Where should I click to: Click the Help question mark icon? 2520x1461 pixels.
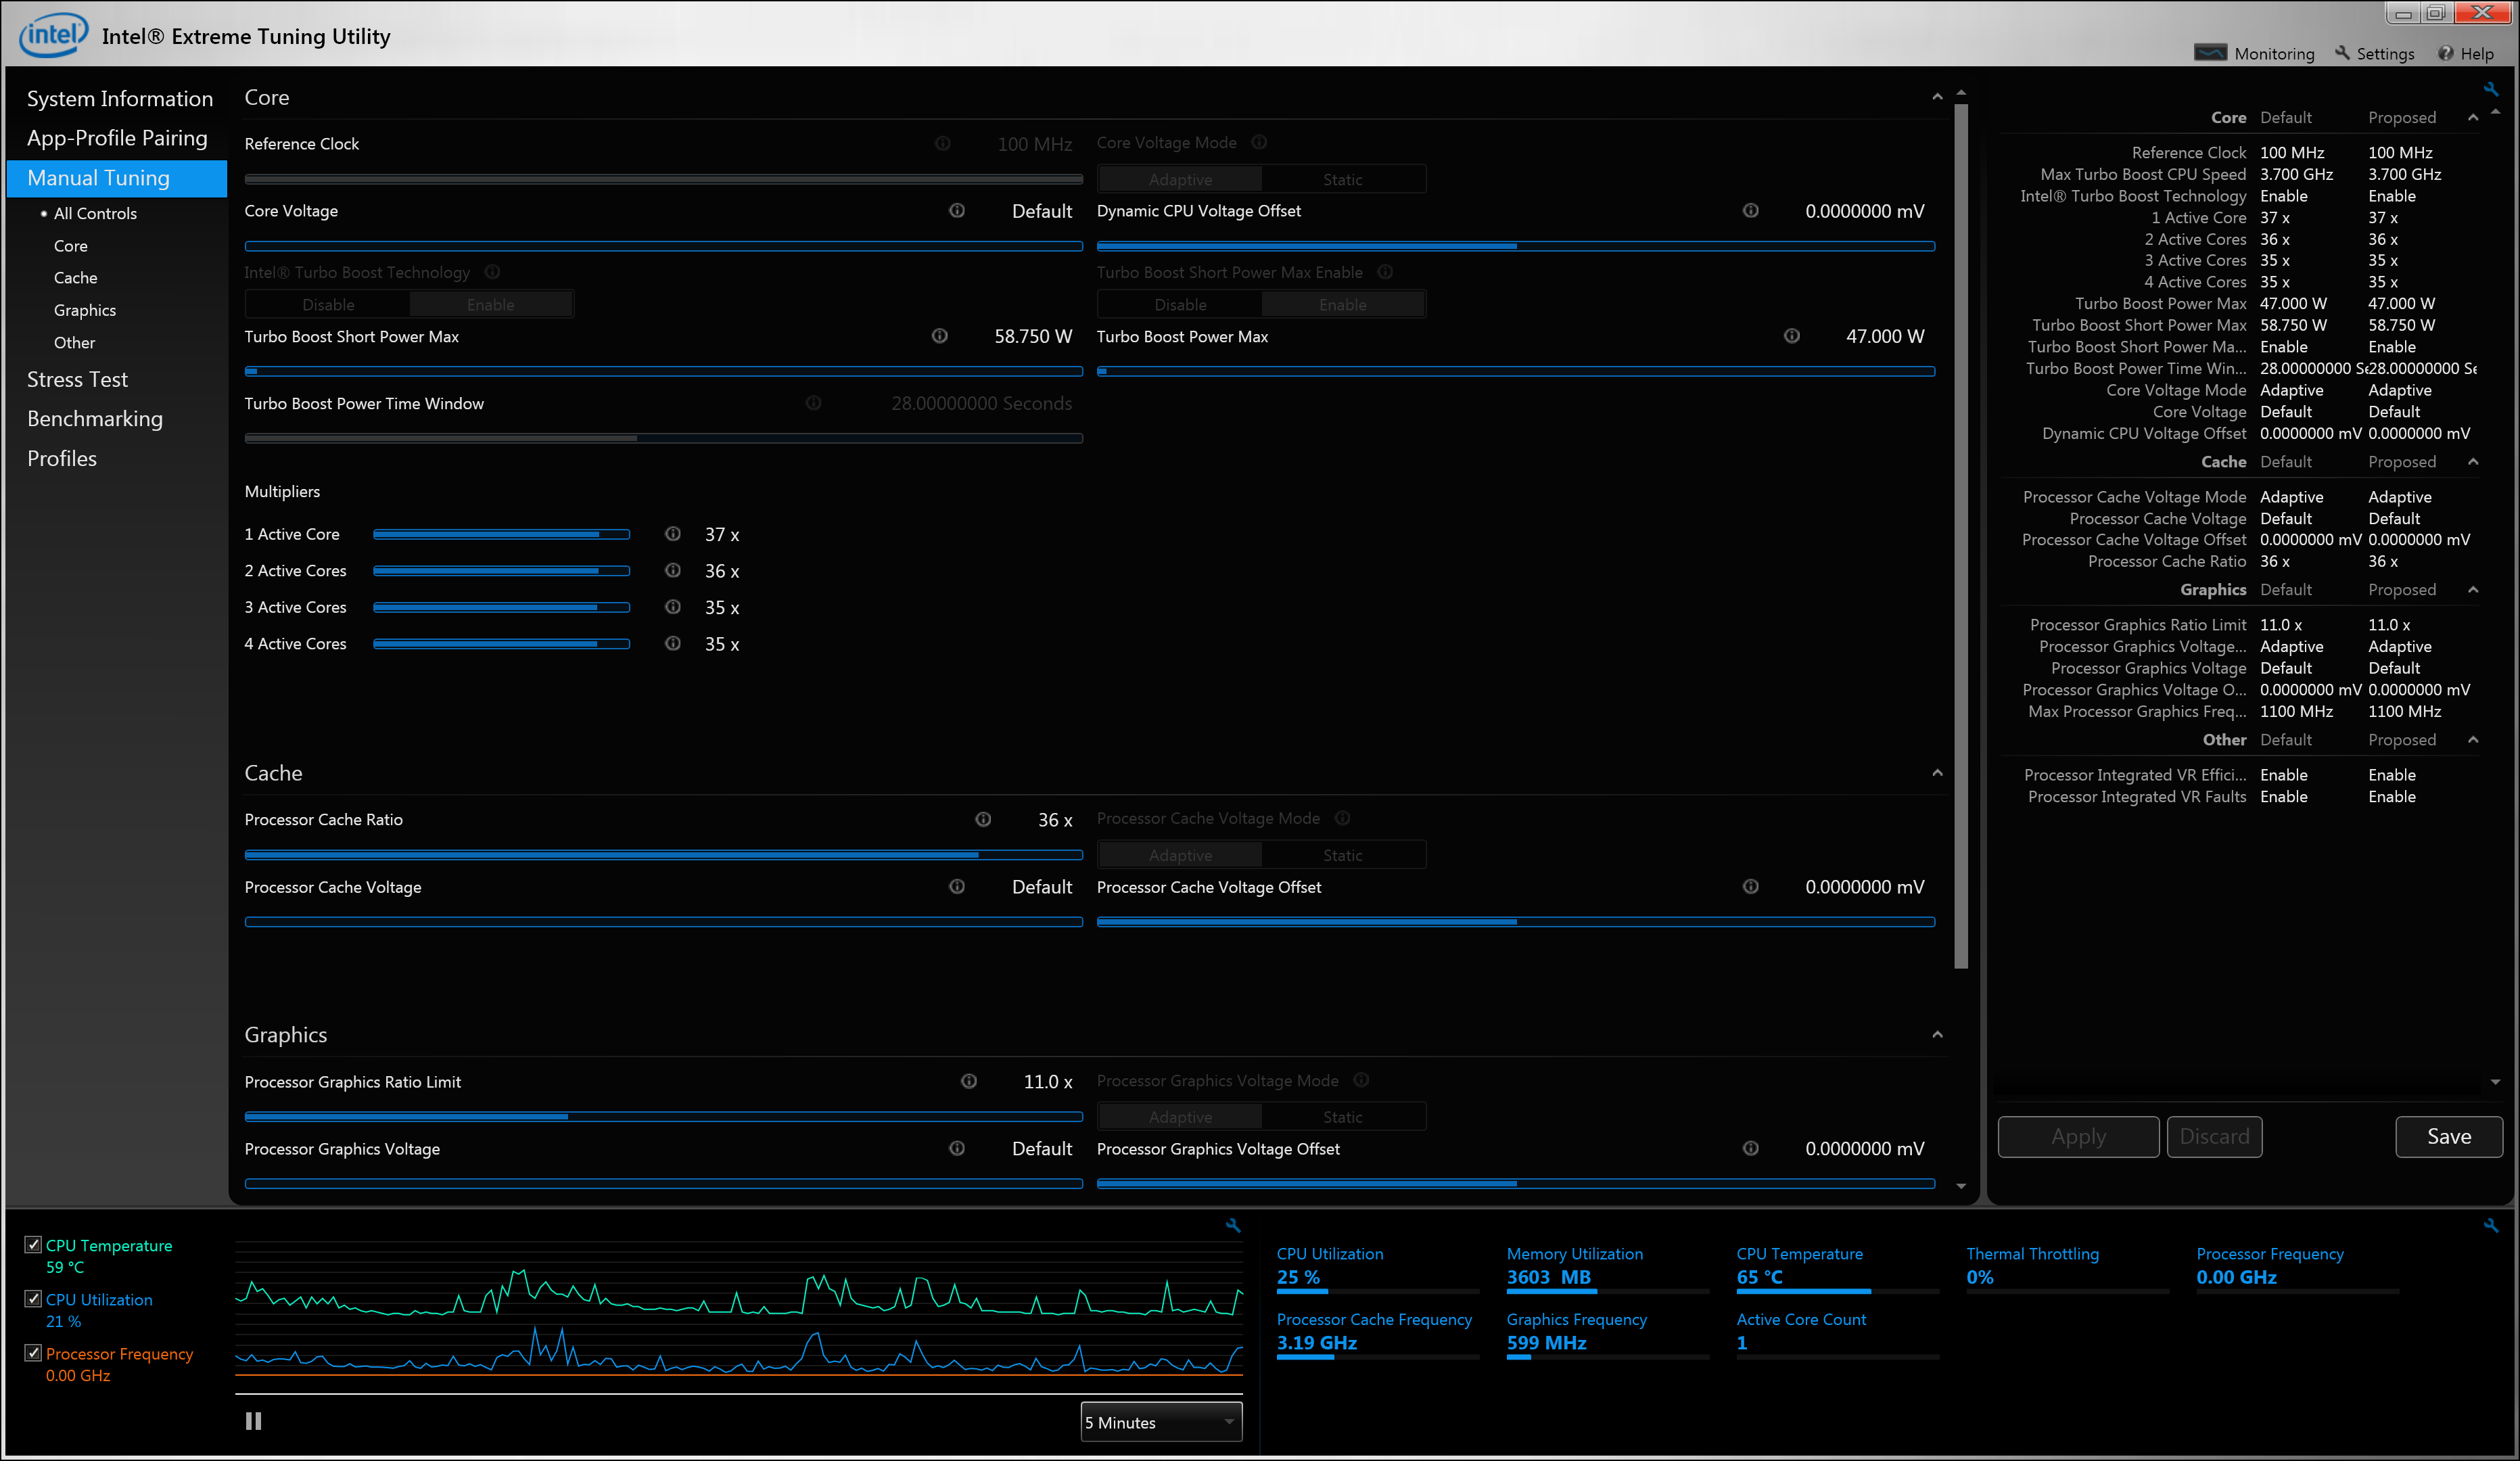(2445, 53)
